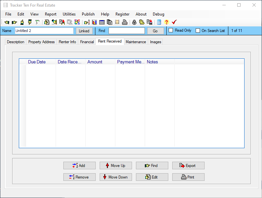Screen dimensions: 262x198
Task: Click the '1 of 11' record counter
Action: [237, 31]
